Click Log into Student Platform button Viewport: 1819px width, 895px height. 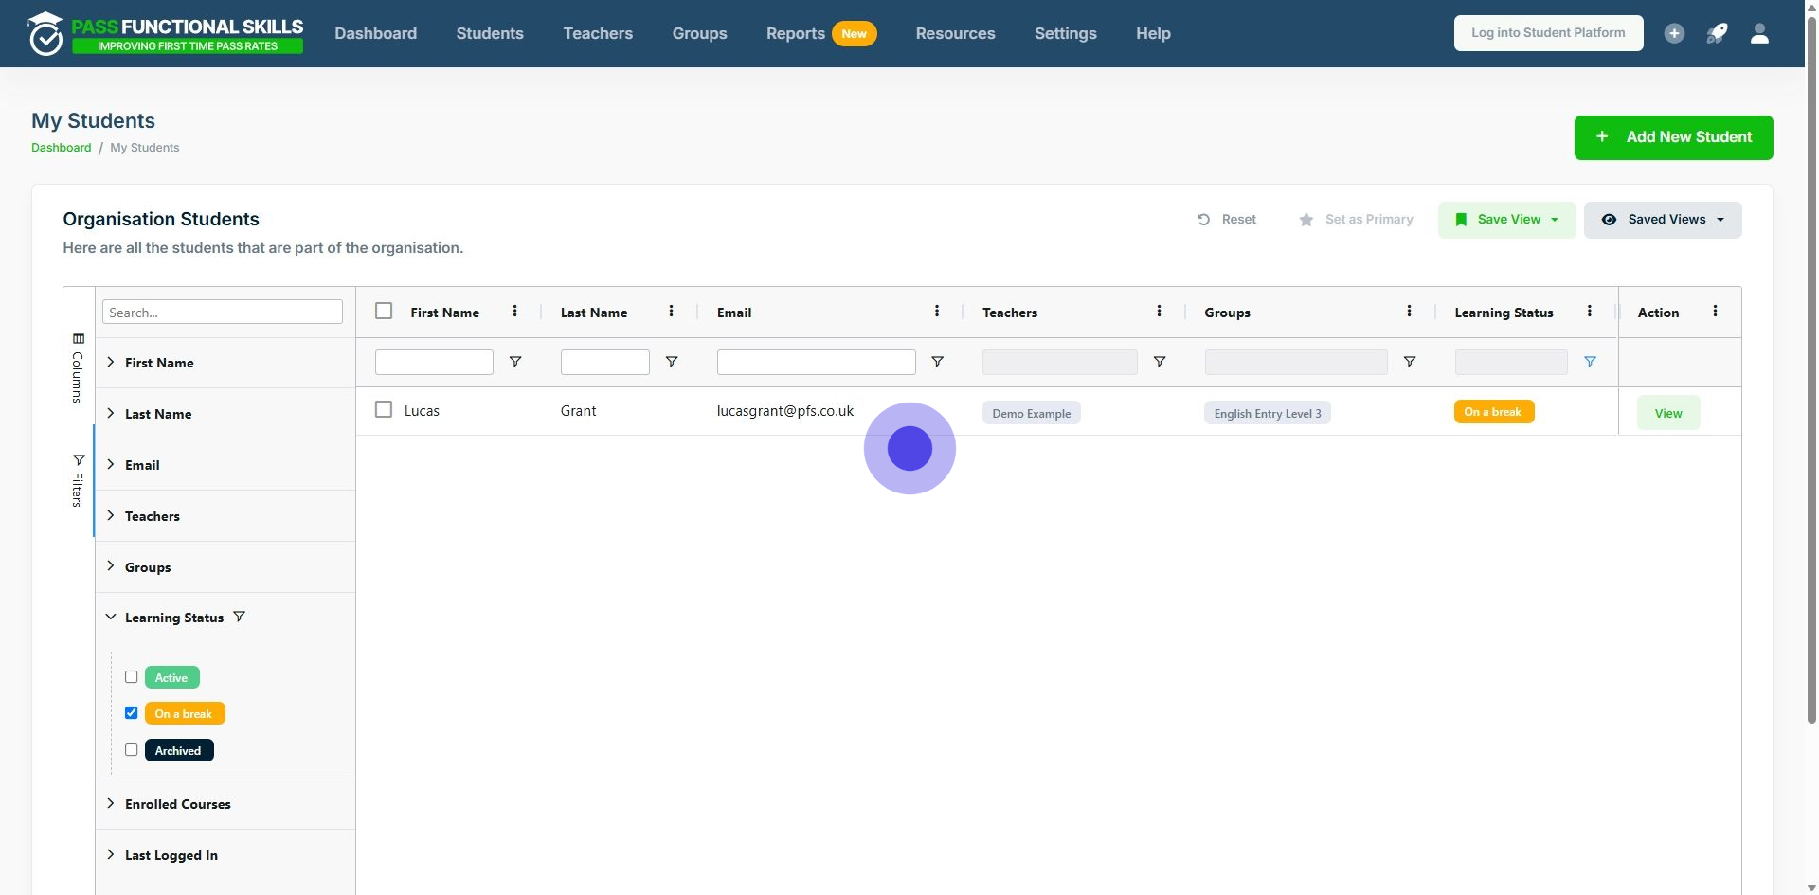coord(1548,33)
